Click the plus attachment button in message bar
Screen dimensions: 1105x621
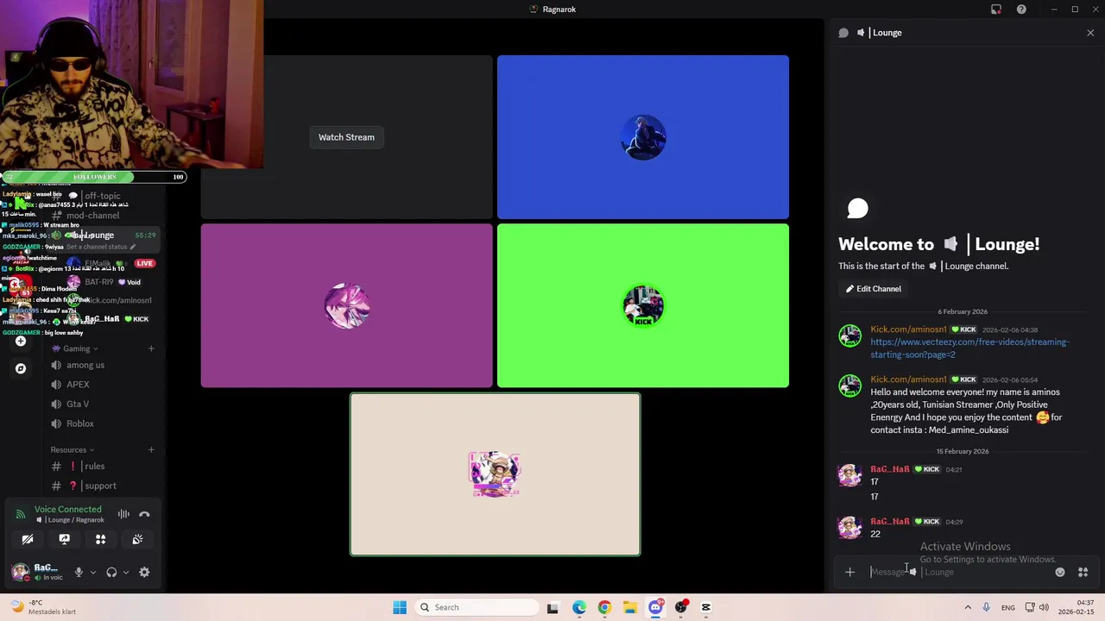point(849,572)
